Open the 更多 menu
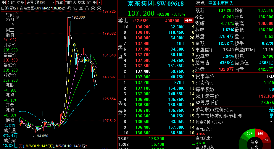This screenshot has width=274, height=149. [x=20, y=2]
